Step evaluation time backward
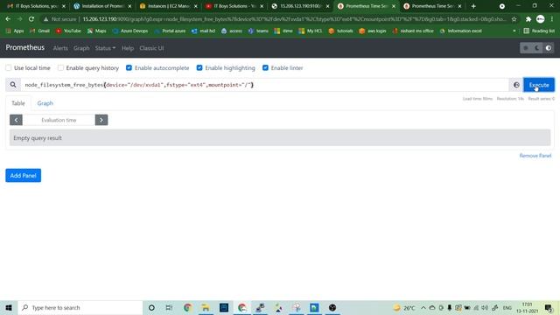 [16, 120]
